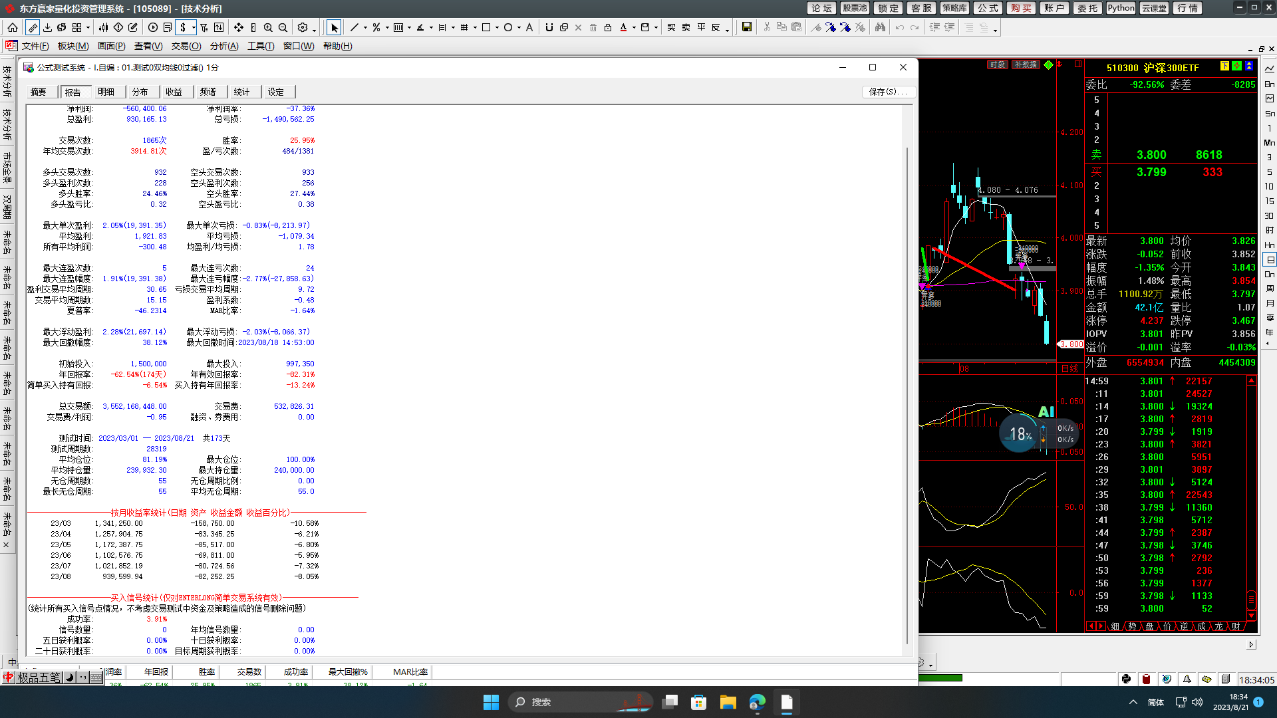The width and height of the screenshot is (1277, 718).
Task: Expand the line drawing tool dropdown
Action: pos(364,28)
